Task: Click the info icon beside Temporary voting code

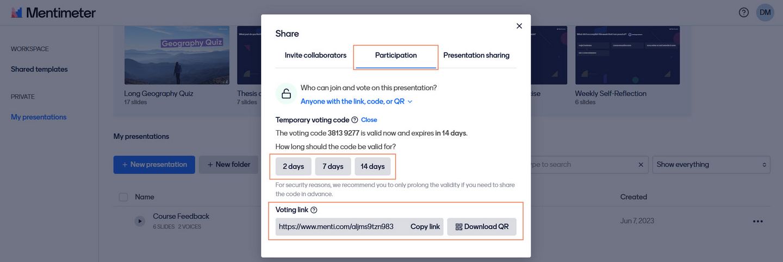Action: pyautogui.click(x=355, y=120)
